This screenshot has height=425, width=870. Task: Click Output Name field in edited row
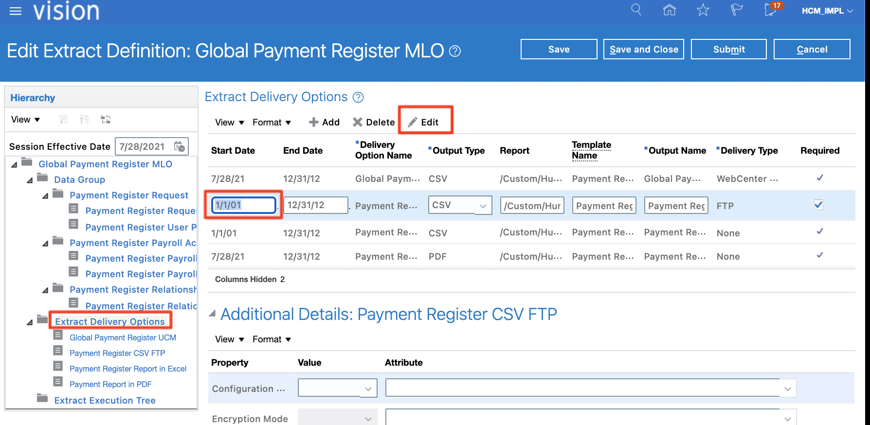click(x=676, y=206)
